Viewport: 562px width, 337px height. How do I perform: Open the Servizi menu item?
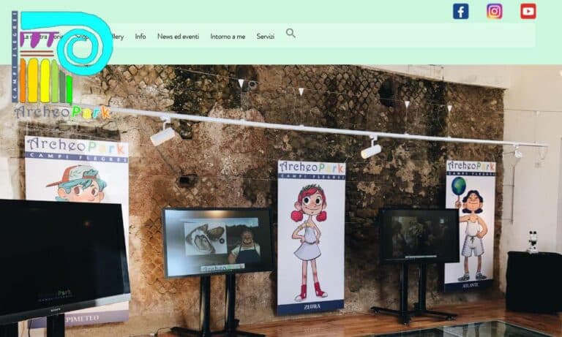265,37
